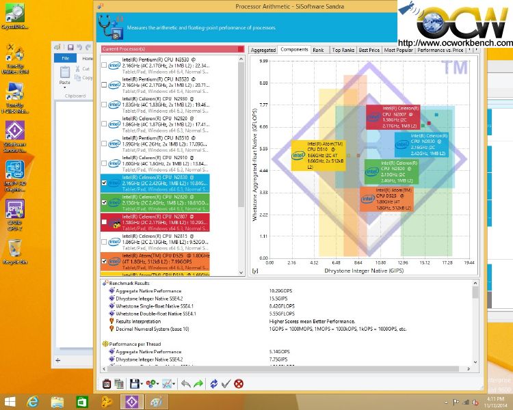513x410 pixels.
Task: Uncheck the Celeron N2830 processor checkbox
Action: click(104, 182)
